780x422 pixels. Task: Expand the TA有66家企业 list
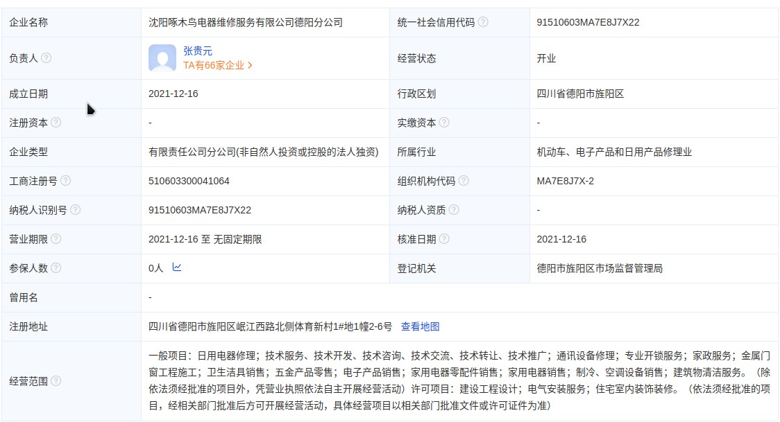click(217, 65)
